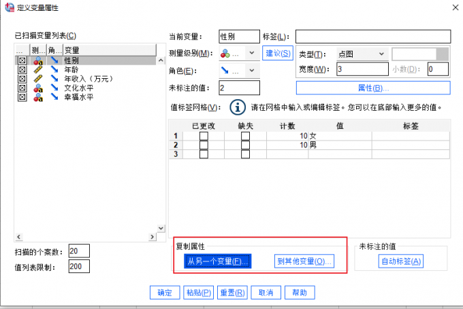The width and height of the screenshot is (463, 309).
Task: Click the nominal measure icon for 性别
Action: point(38,60)
